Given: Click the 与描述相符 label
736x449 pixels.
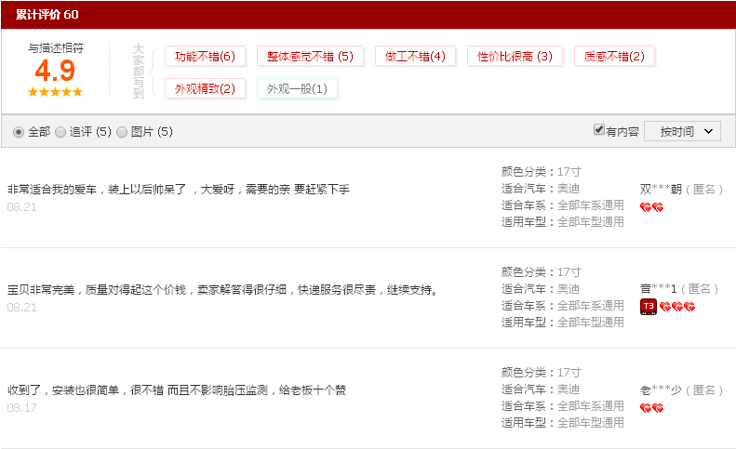Looking at the screenshot, I should (x=56, y=47).
